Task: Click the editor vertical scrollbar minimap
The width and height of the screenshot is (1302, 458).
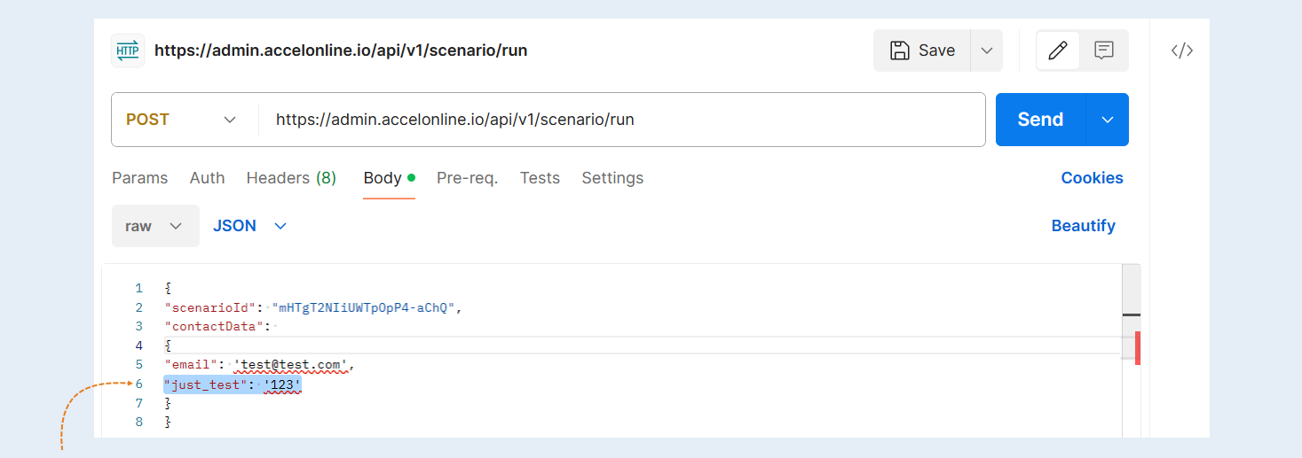Action: pyautogui.click(x=1131, y=350)
